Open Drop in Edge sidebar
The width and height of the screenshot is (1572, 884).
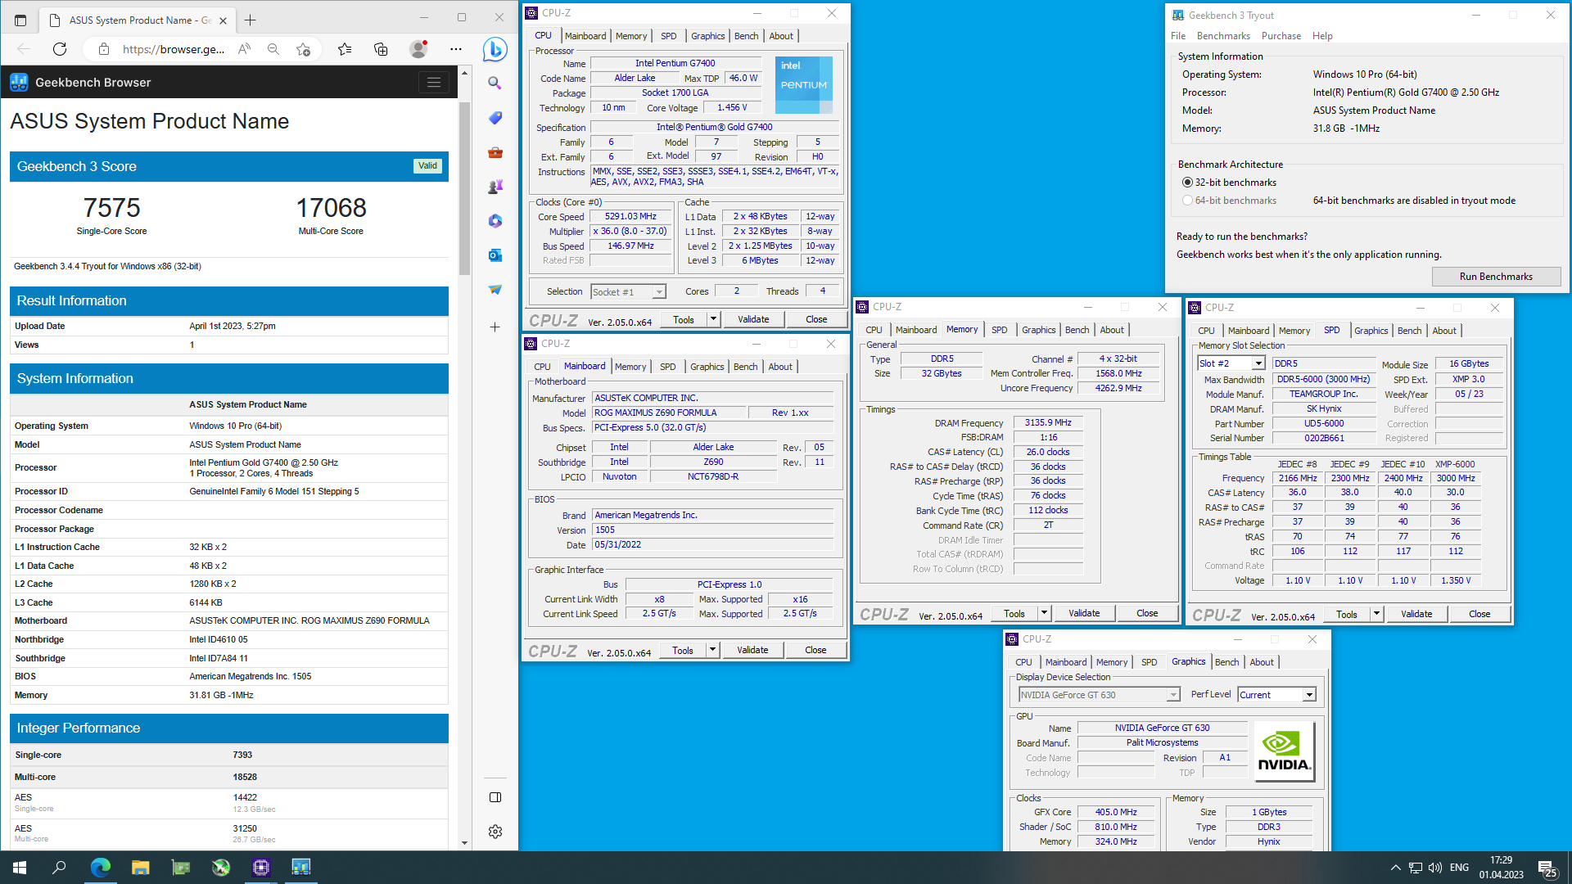pos(495,290)
